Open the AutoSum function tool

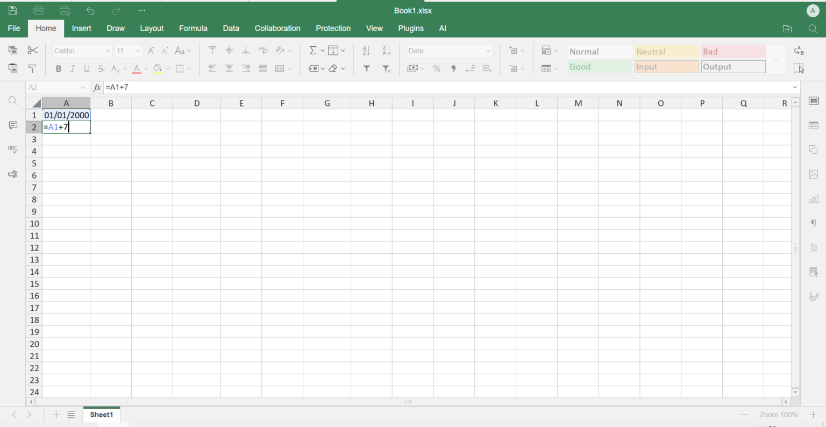(314, 50)
